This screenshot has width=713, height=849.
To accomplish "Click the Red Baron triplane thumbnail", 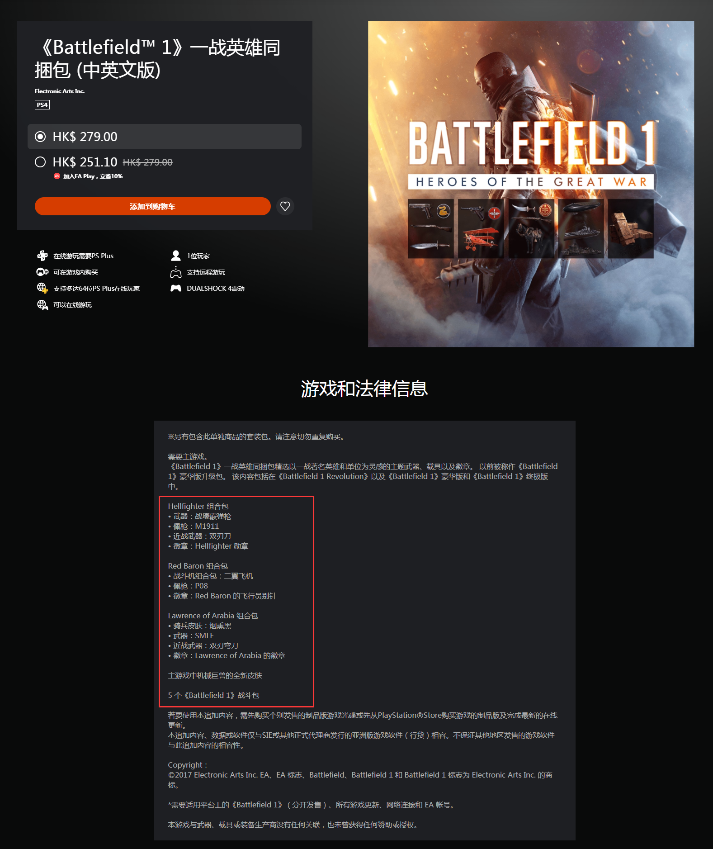I will click(x=481, y=228).
